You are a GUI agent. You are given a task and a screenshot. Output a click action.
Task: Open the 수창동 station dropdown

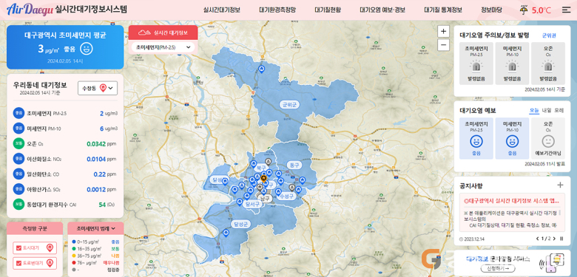98,88
